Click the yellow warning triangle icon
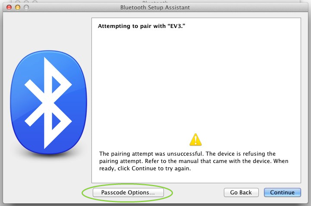The width and height of the screenshot is (311, 206). click(195, 139)
